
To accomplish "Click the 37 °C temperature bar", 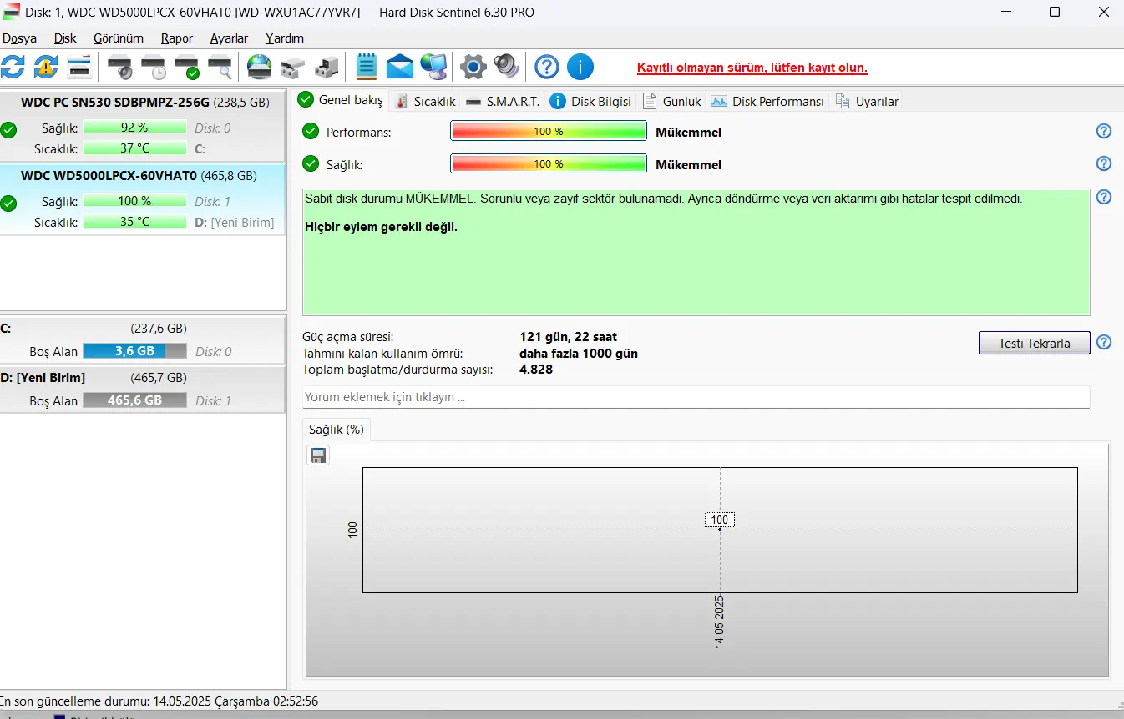I will click(134, 148).
